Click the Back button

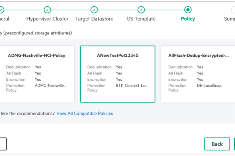click(x=217, y=144)
